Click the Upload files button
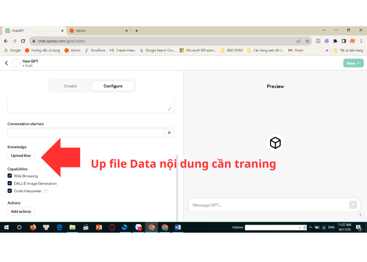 click(x=21, y=156)
